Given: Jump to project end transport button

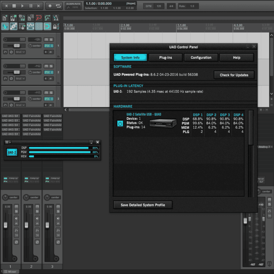Looking at the screenshot, I should coord(39,6).
